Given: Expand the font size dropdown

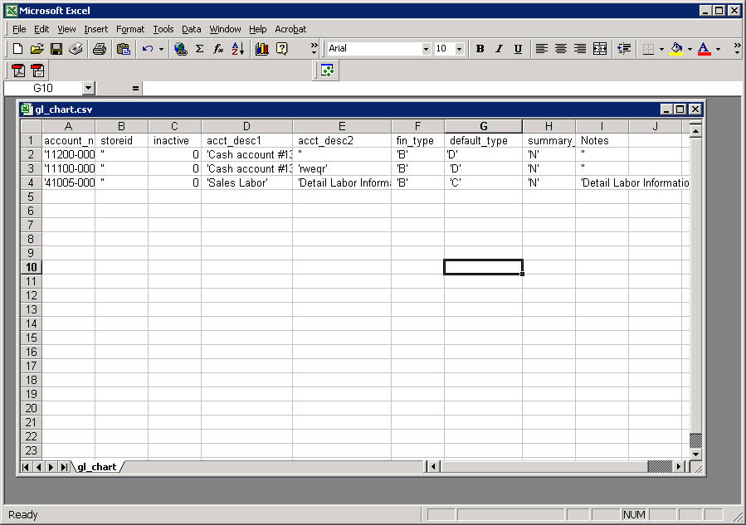Looking at the screenshot, I should pos(461,49).
